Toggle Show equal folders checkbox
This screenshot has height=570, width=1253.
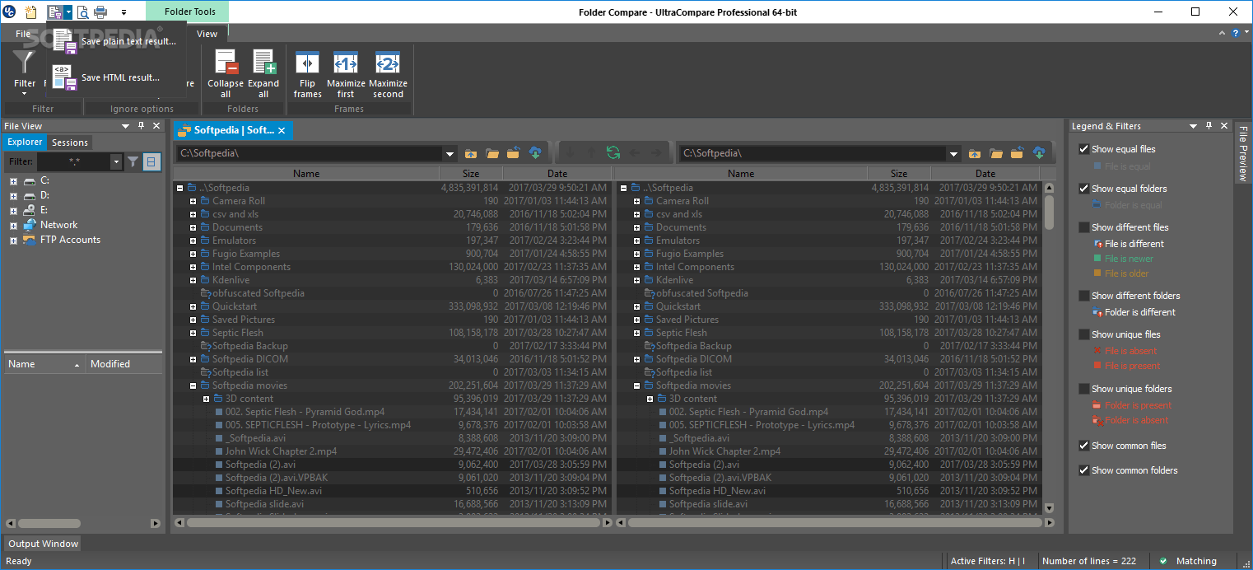[x=1084, y=189]
